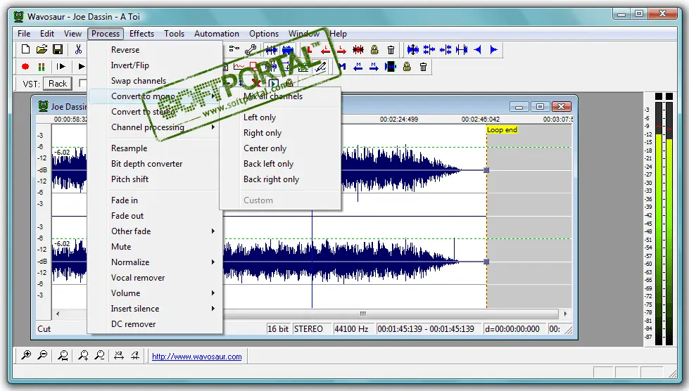Click the New file icon
689x391 pixels.
click(x=26, y=50)
